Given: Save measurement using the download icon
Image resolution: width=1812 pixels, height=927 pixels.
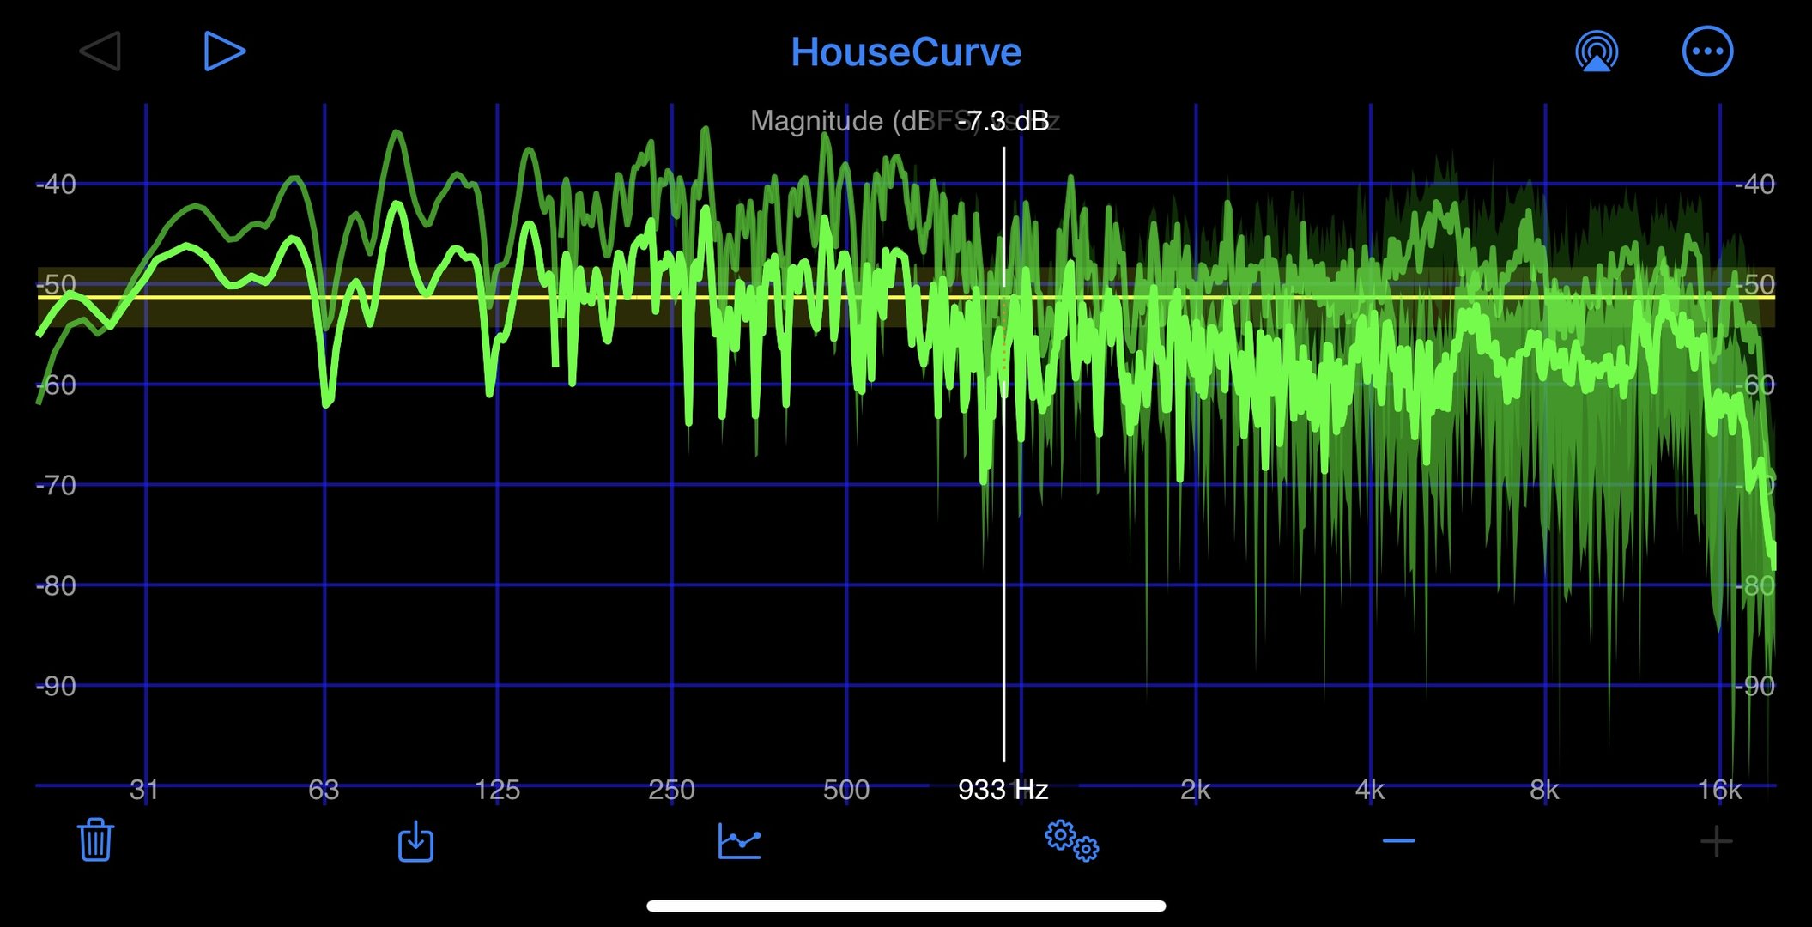Looking at the screenshot, I should tap(415, 841).
